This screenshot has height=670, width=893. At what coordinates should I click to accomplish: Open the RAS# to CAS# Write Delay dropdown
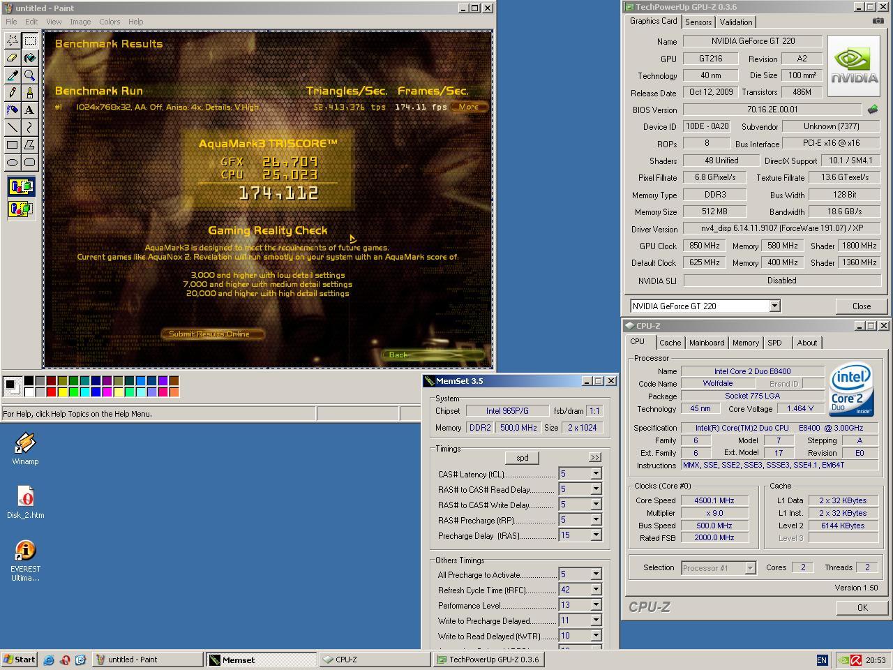tap(596, 505)
